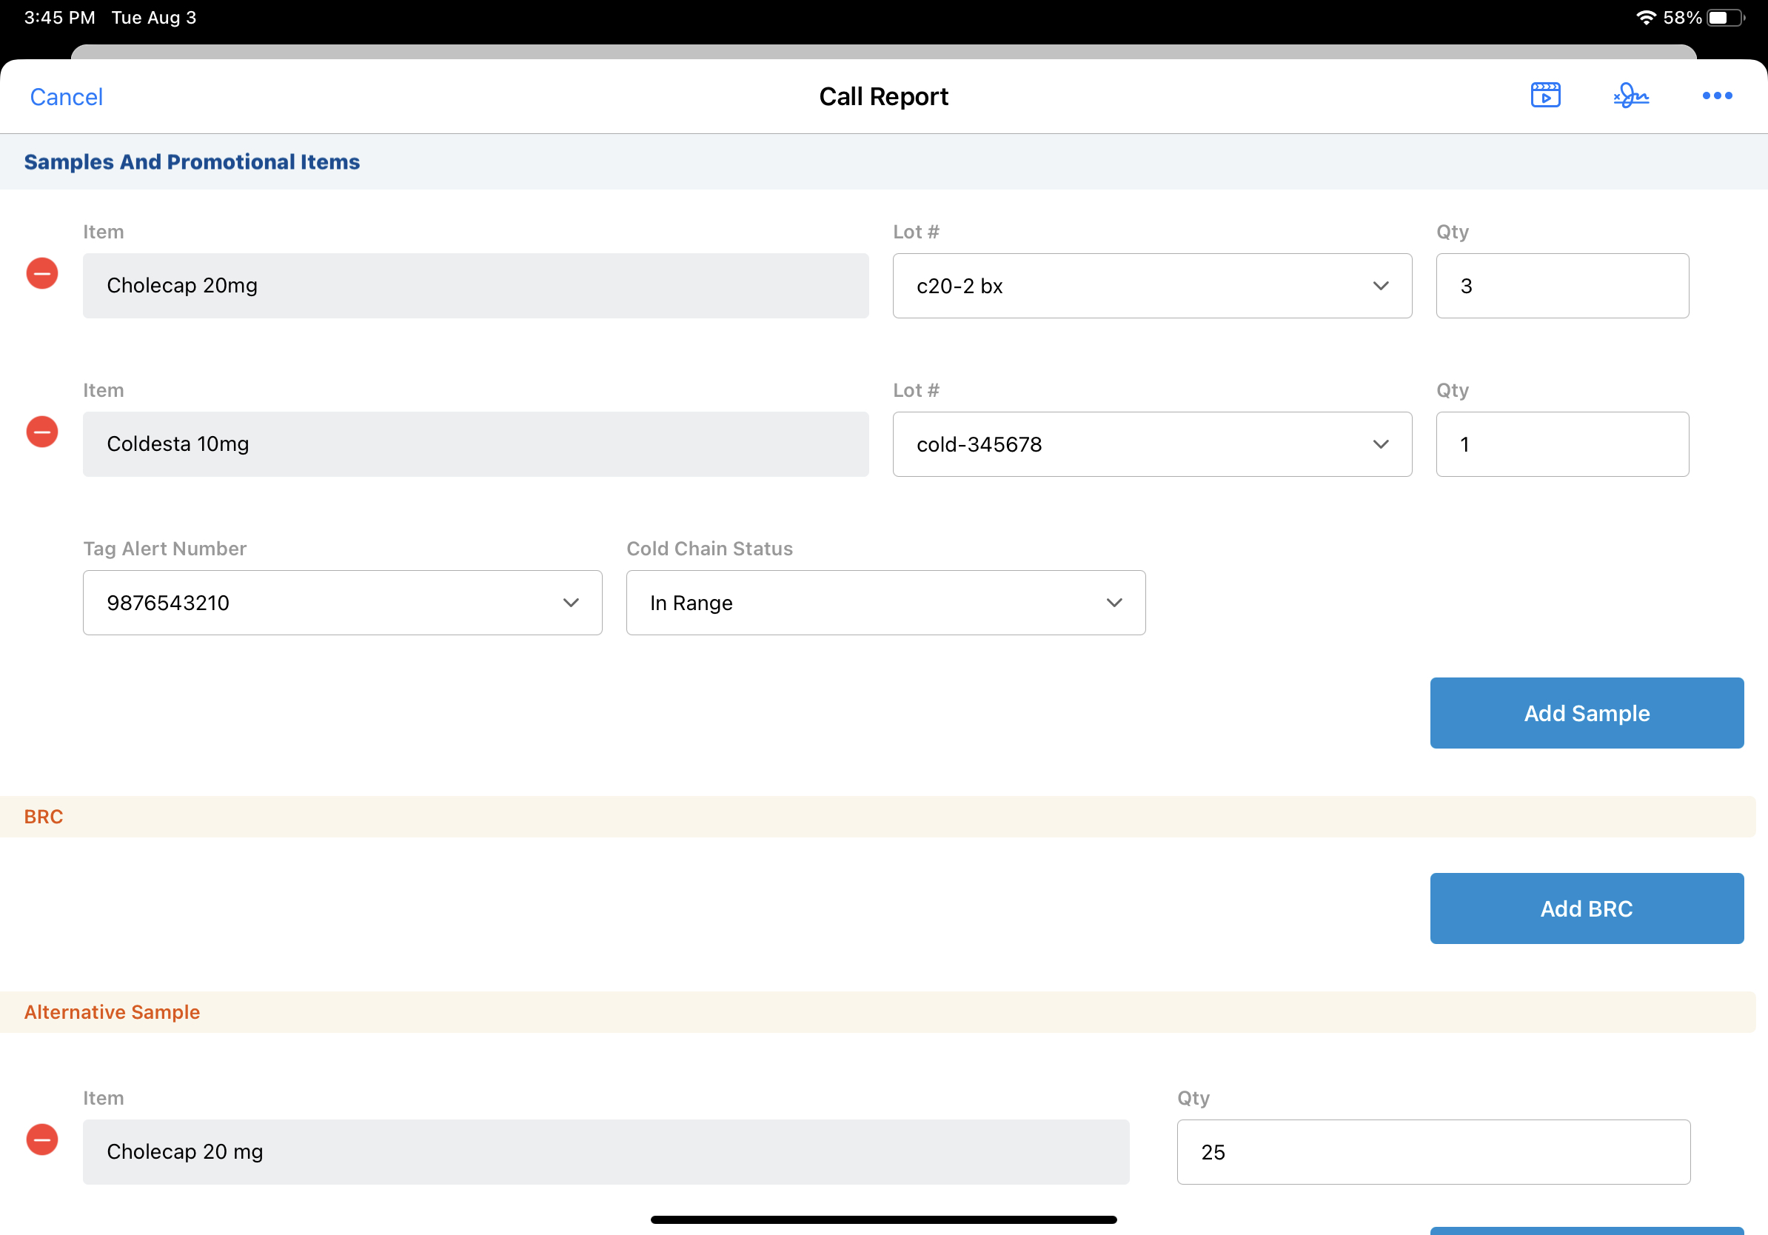This screenshot has height=1235, width=1768.
Task: Delete the Cholecap 20 mg alternative sample
Action: pyautogui.click(x=42, y=1139)
